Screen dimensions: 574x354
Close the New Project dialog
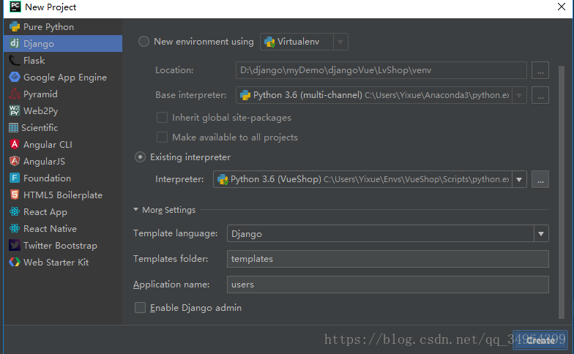561,7
